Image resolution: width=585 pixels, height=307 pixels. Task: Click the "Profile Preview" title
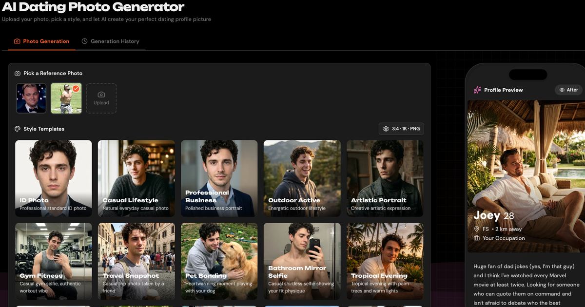(x=504, y=90)
